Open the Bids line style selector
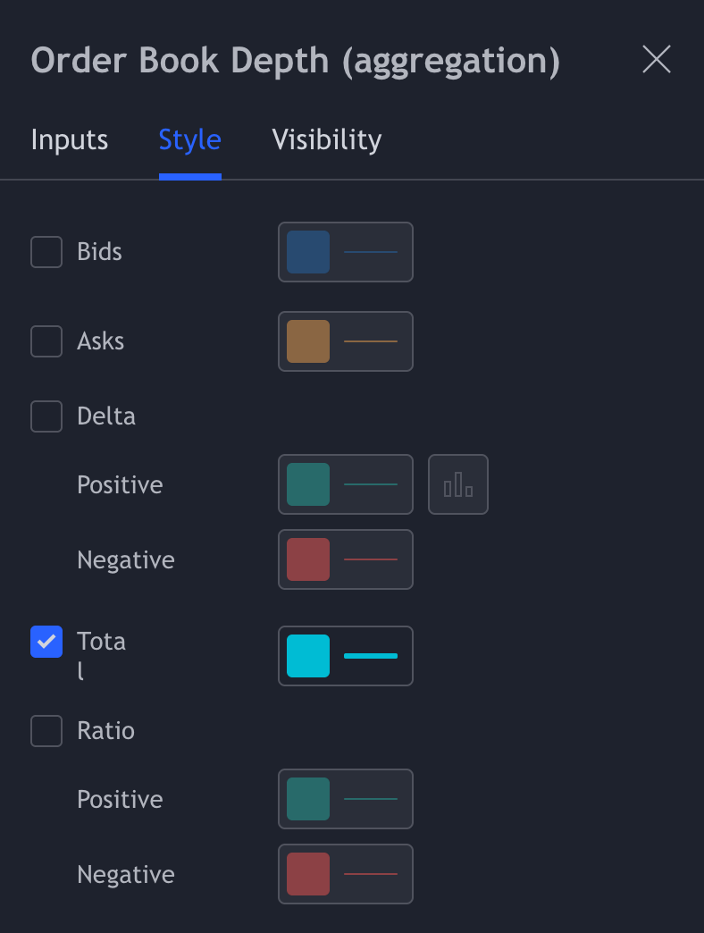Image resolution: width=704 pixels, height=933 pixels. (371, 252)
